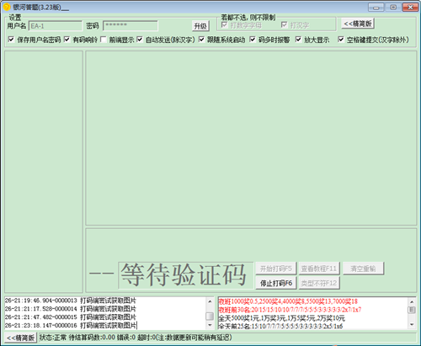Minimize the 银河管题 window
The width and height of the screenshot is (421, 346).
(x=376, y=8)
